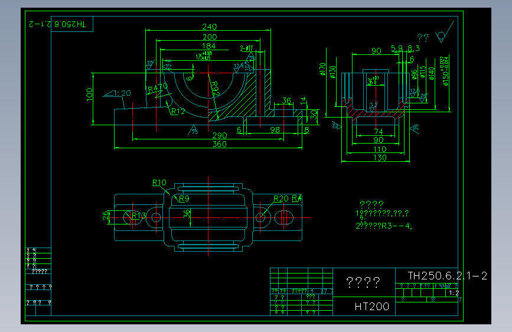Click the 74 dimension in the side view
Image resolution: width=512 pixels, height=332 pixels.
click(x=379, y=131)
